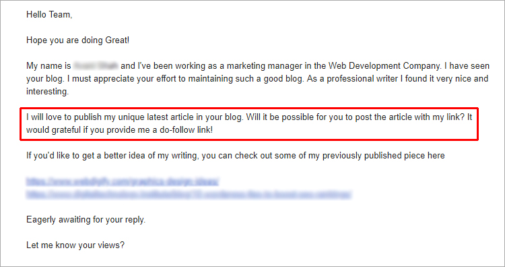The width and height of the screenshot is (505, 267).
Task: Click the 'Eagerly awaiting for your reply.' line
Action: coord(86,220)
